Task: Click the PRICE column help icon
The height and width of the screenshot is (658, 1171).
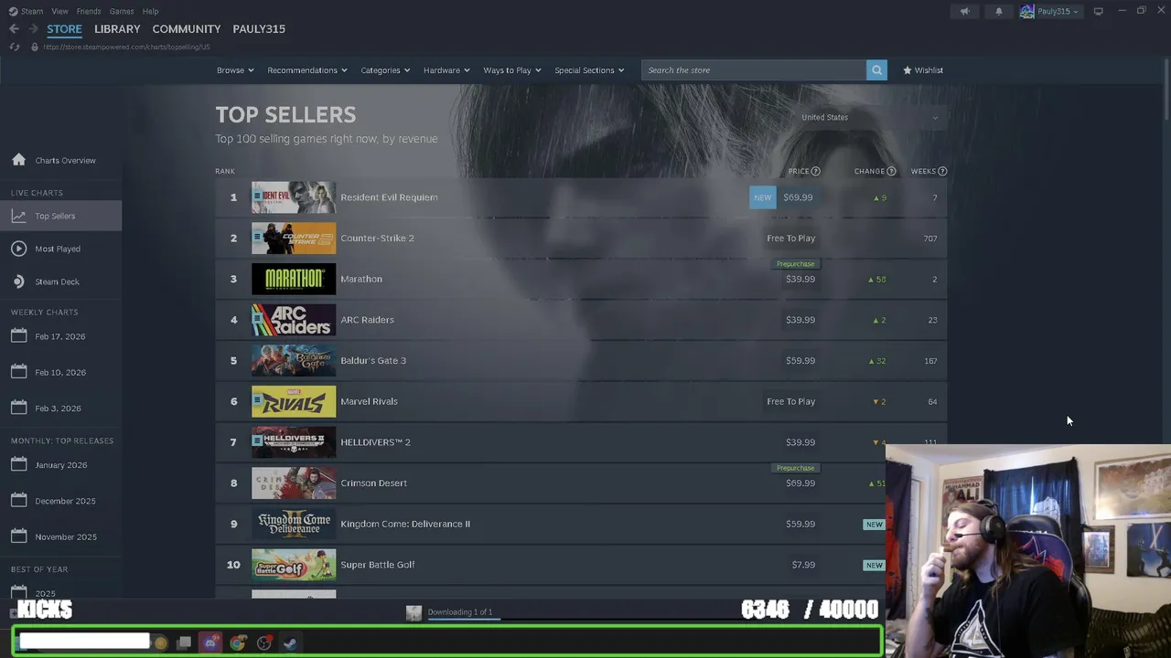Action: (x=816, y=171)
